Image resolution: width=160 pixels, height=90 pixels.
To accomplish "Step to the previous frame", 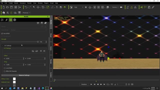I will pos(98,84).
